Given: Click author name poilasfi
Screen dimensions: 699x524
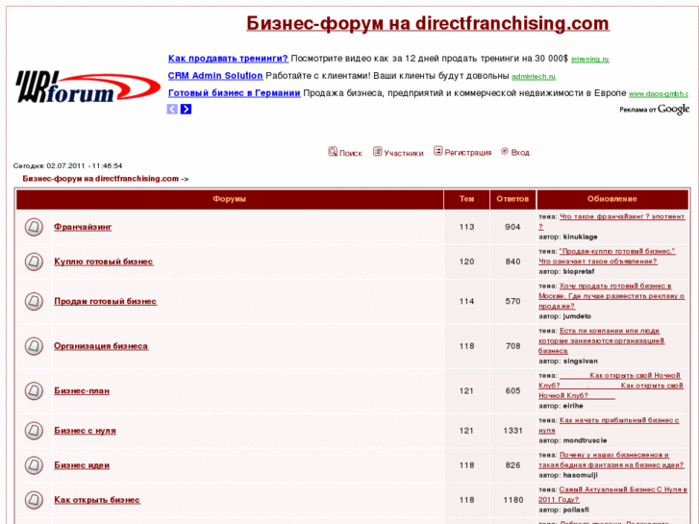Looking at the screenshot, I should 576,510.
